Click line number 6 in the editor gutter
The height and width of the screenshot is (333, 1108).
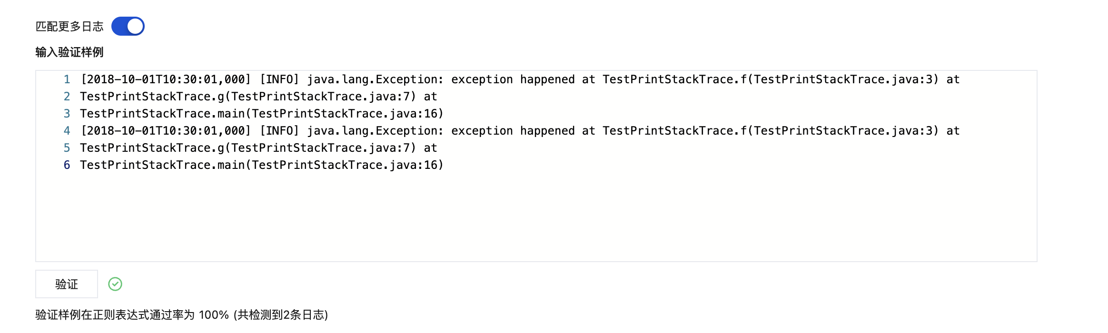click(x=67, y=165)
